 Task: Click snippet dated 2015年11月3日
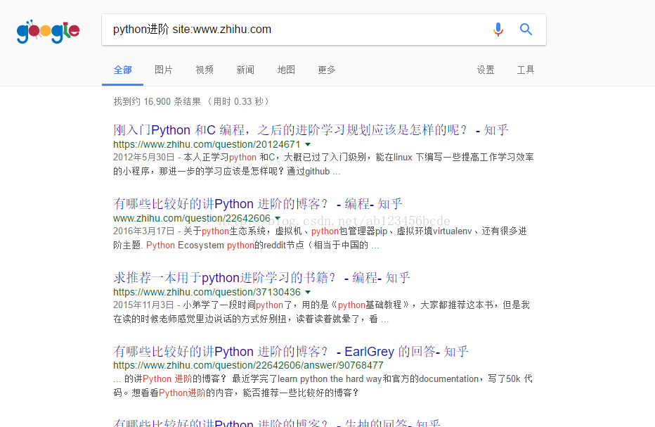(322, 312)
